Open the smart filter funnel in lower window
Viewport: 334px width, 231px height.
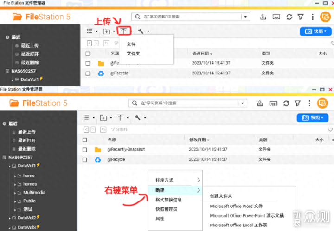[x=297, y=103]
